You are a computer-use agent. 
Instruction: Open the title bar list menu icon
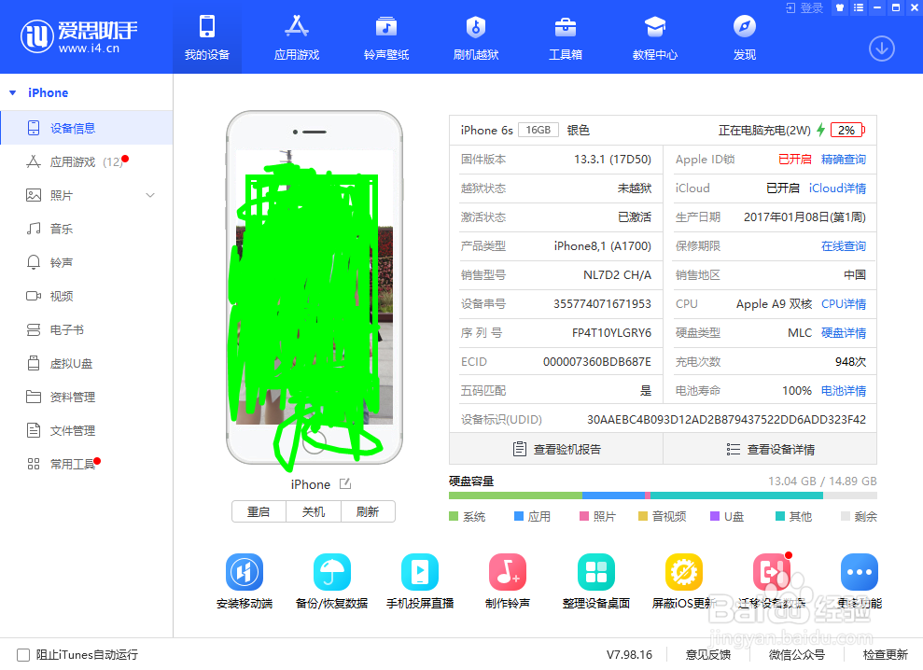859,7
